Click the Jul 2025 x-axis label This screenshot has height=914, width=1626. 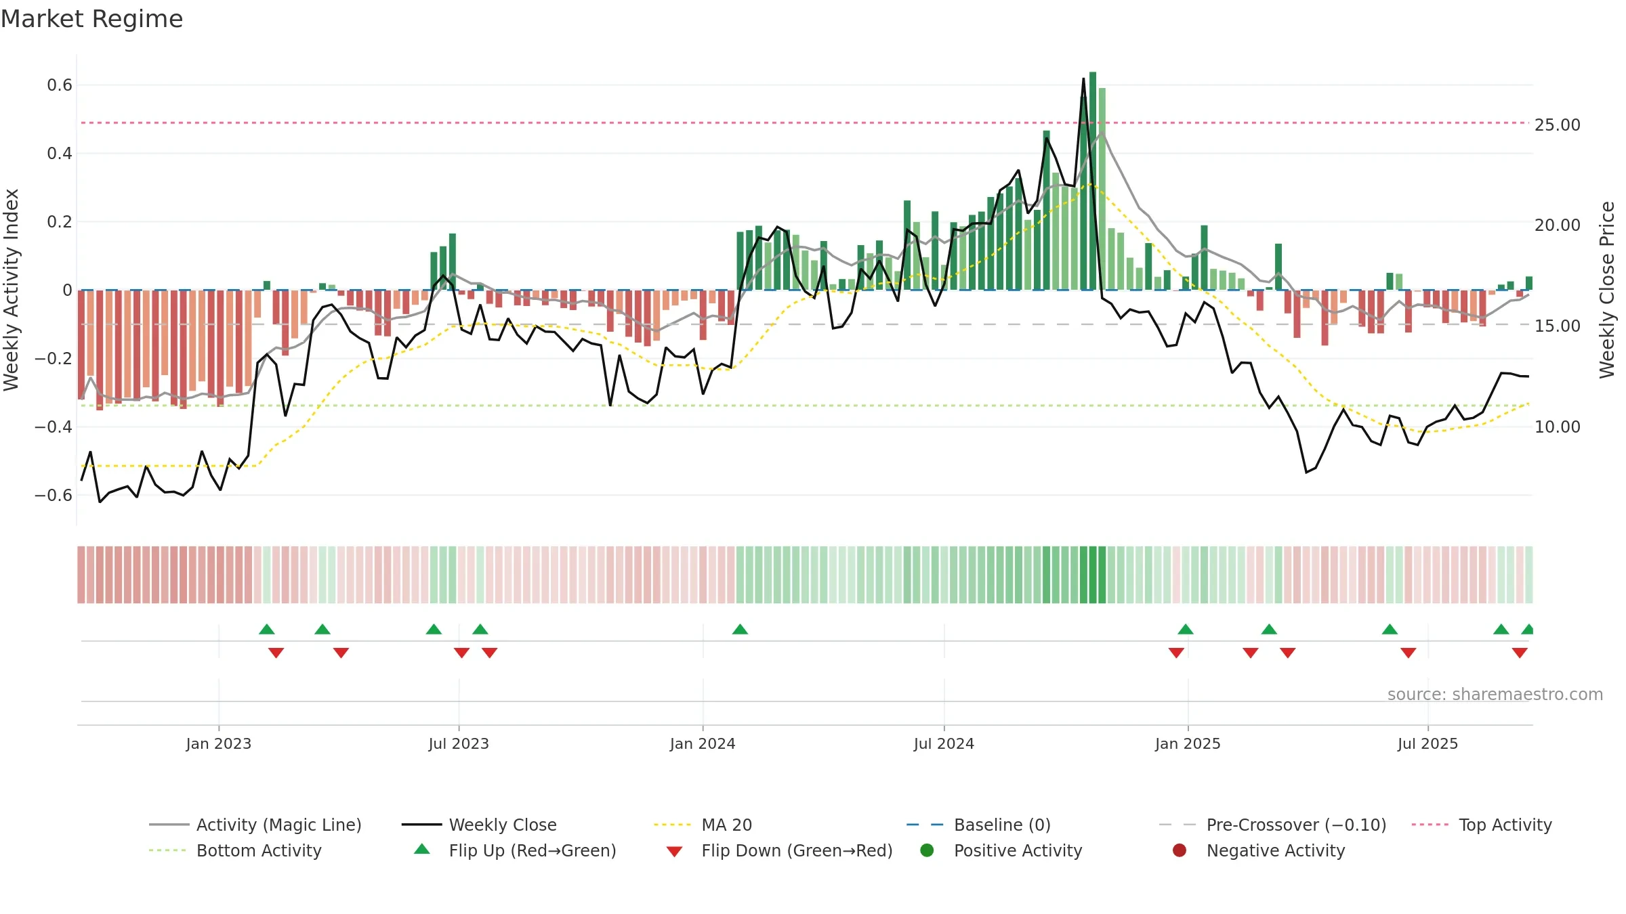[x=1427, y=743]
